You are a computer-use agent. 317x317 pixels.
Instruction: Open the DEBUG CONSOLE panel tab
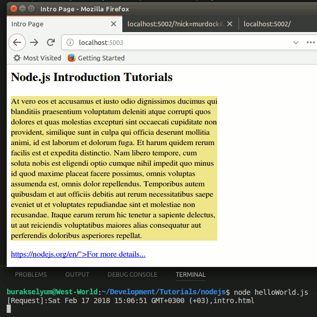132,274
